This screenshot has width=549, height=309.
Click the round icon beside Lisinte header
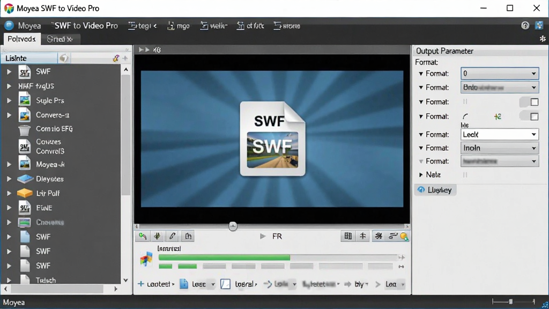(64, 58)
